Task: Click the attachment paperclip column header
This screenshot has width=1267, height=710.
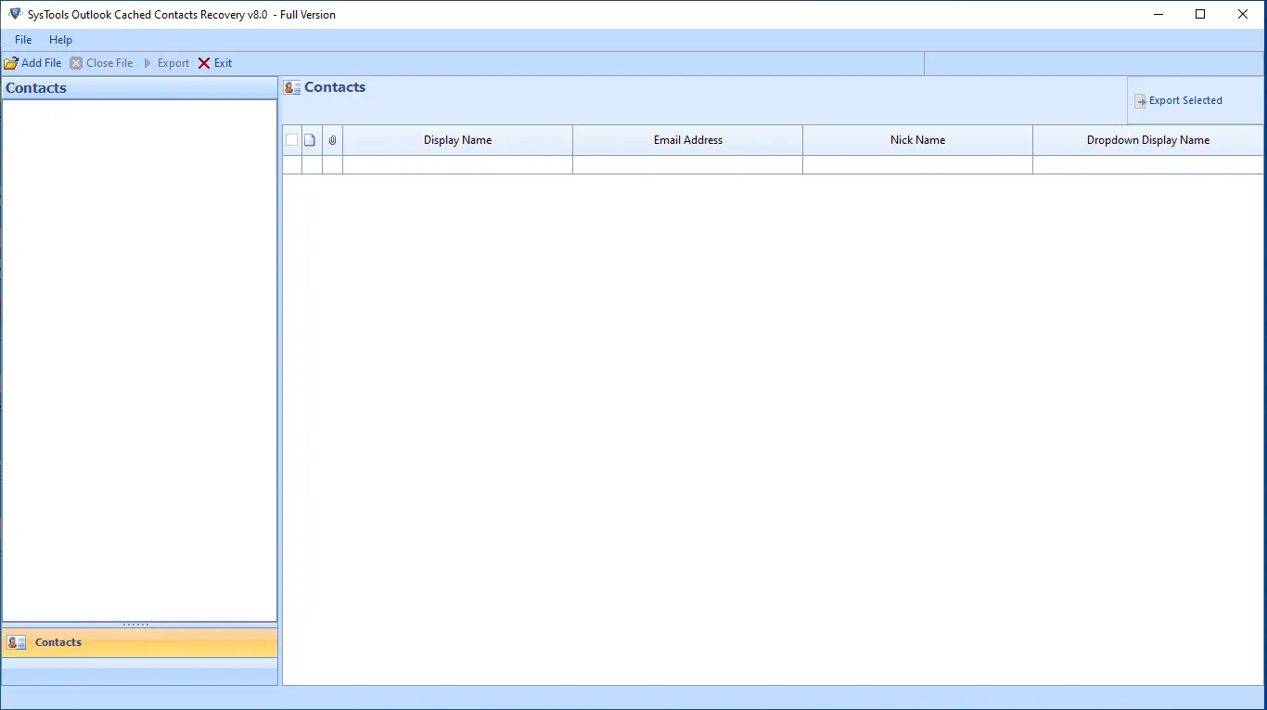Action: pos(333,140)
